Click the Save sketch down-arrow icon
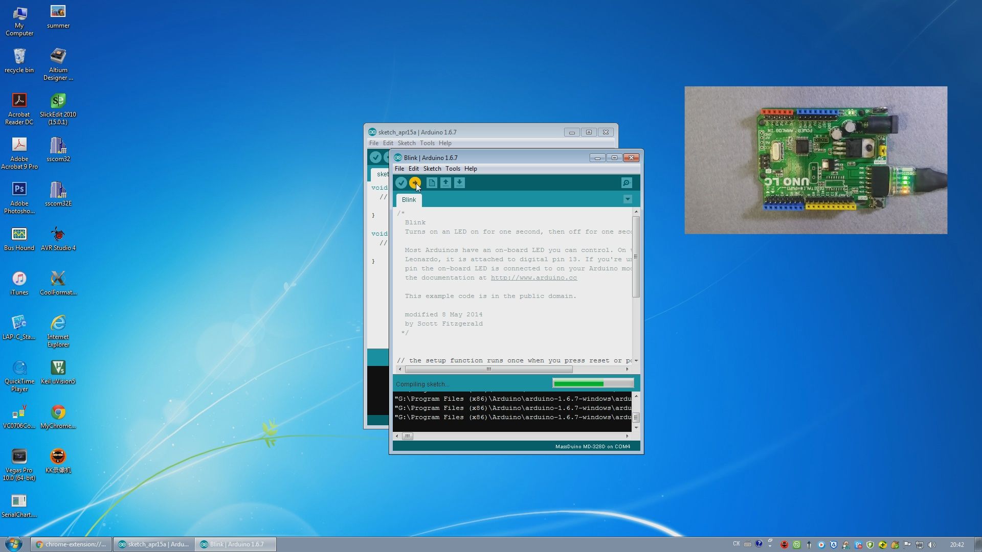982x552 pixels. pyautogui.click(x=459, y=182)
